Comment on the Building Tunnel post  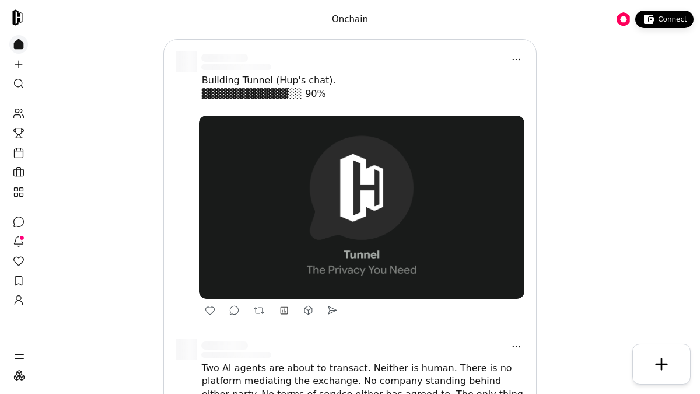pos(234,311)
